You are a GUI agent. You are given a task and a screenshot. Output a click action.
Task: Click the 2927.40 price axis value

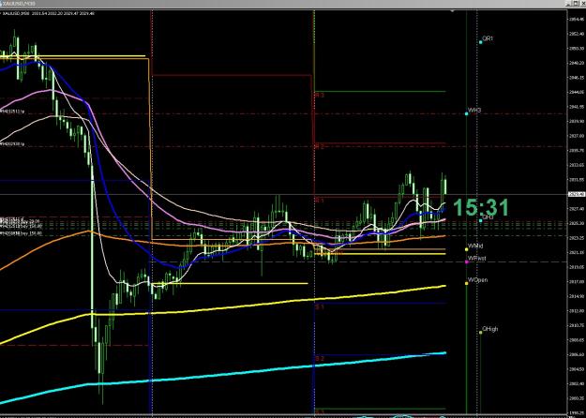click(577, 208)
